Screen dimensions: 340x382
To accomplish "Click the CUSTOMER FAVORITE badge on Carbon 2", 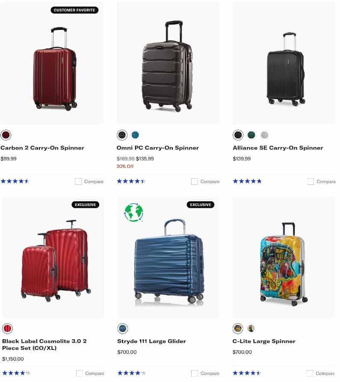I will pyautogui.click(x=74, y=10).
